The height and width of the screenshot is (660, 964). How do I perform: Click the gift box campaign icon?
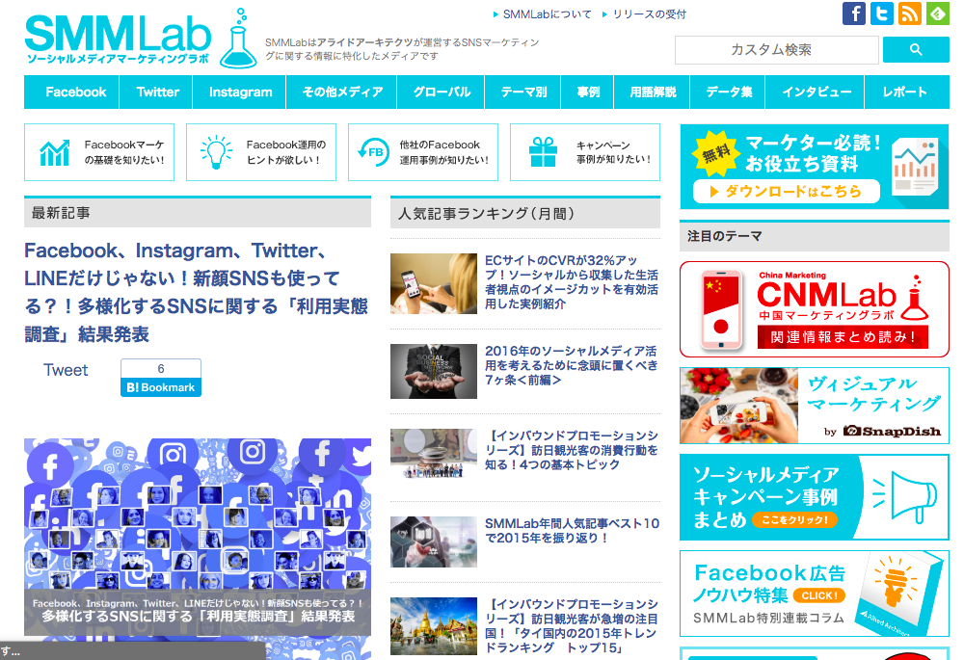543,152
